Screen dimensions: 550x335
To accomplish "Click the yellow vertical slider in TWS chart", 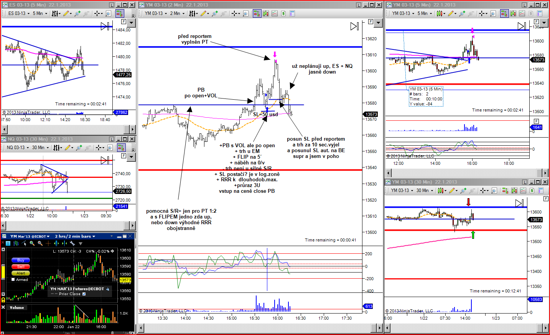I will (x=3, y=271).
